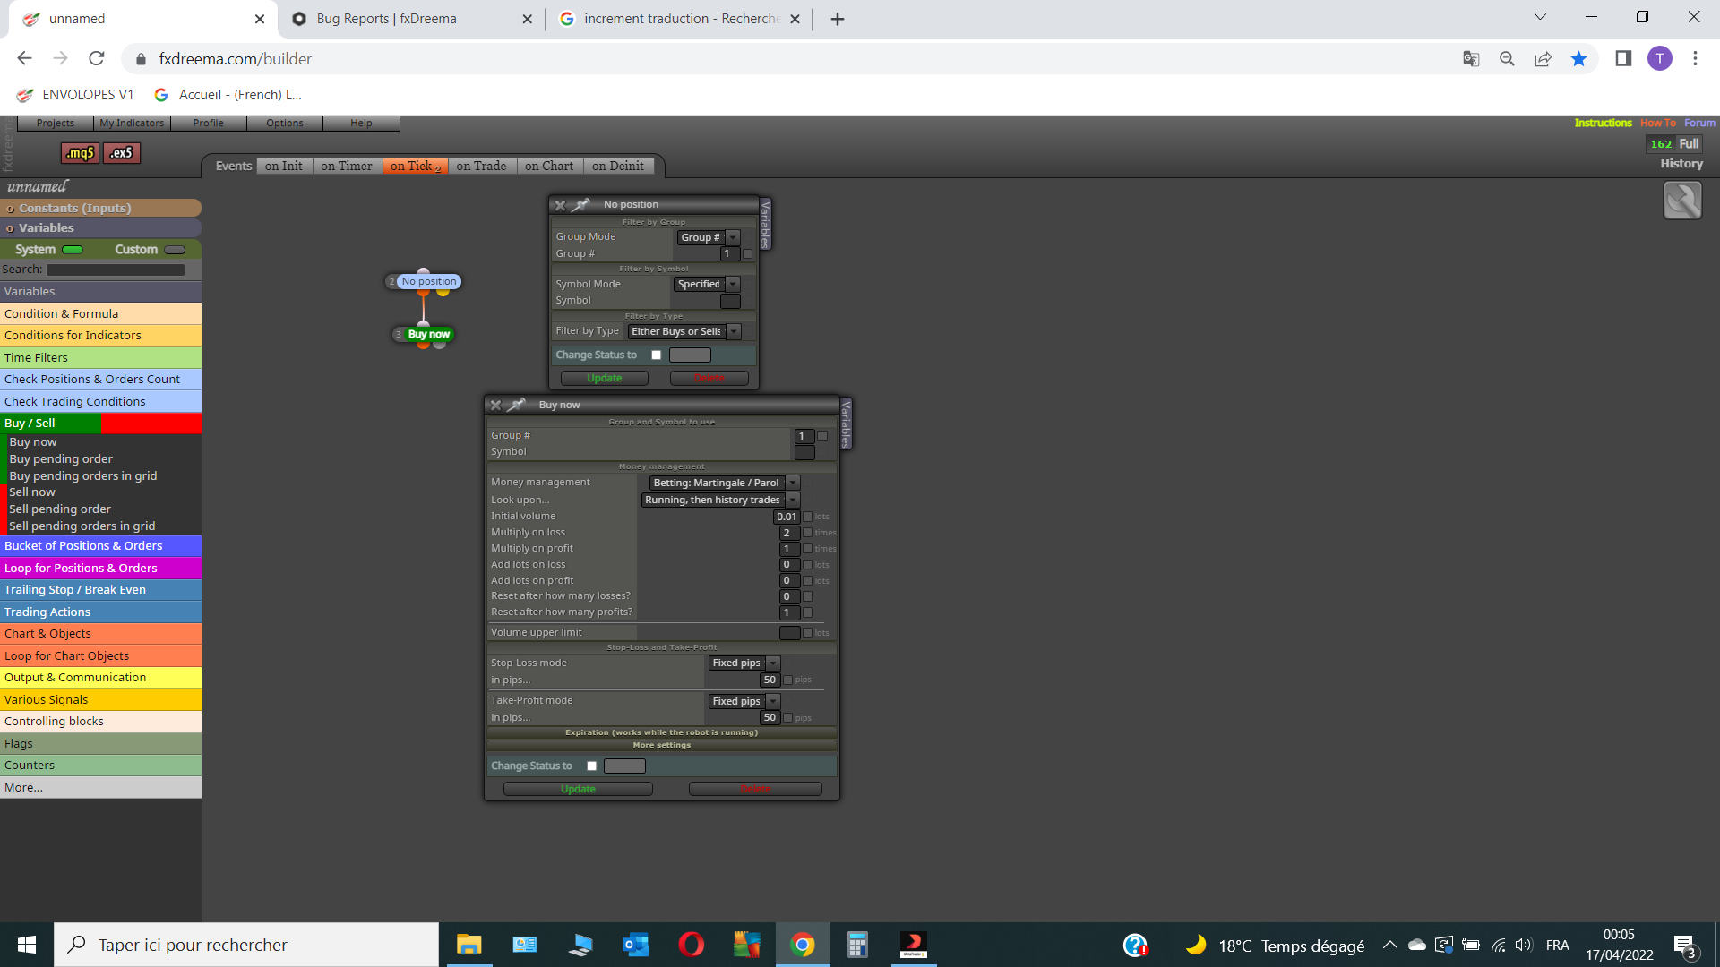Tick Change Status checkbox in Buy now panel

click(591, 766)
